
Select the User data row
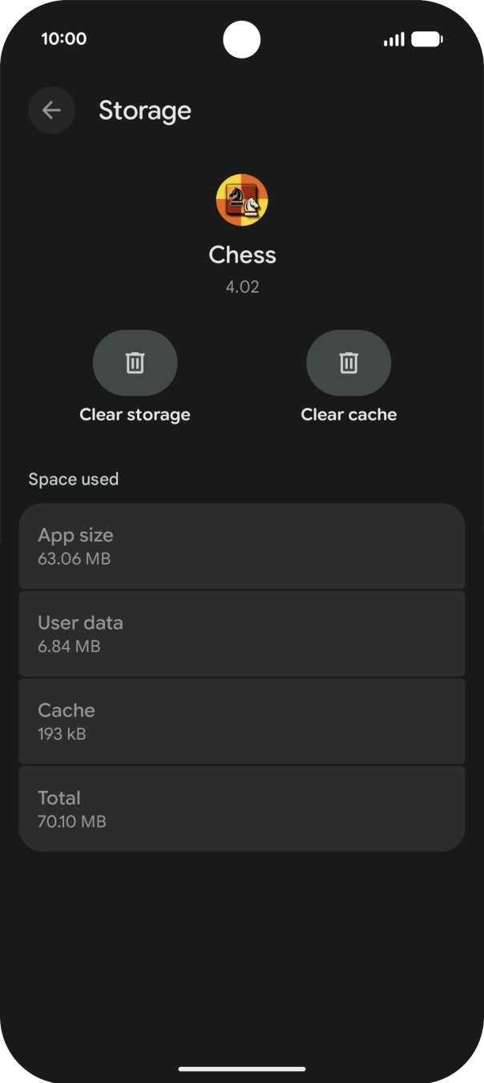242,634
